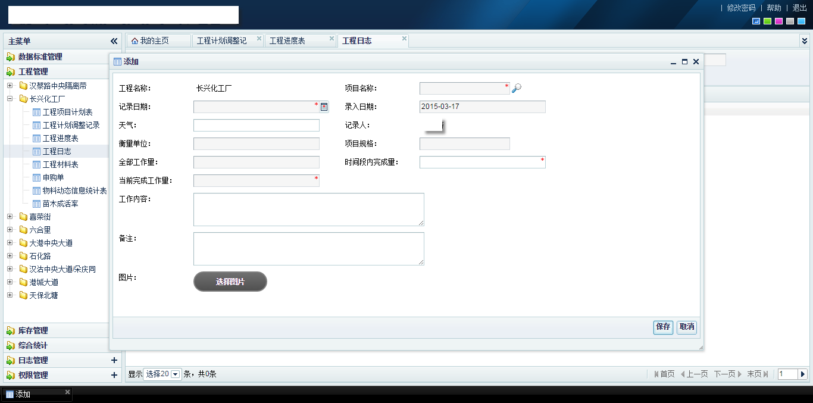Open the calendar picker for 记录日期
Image resolution: width=813 pixels, height=403 pixels.
coord(324,107)
